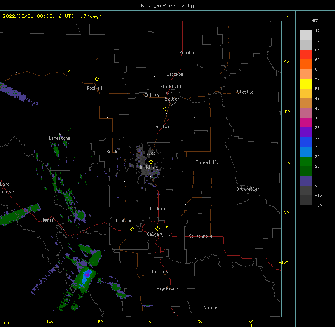Click the Banff label
Viewport: 335px width, 327px height.
click(48, 220)
